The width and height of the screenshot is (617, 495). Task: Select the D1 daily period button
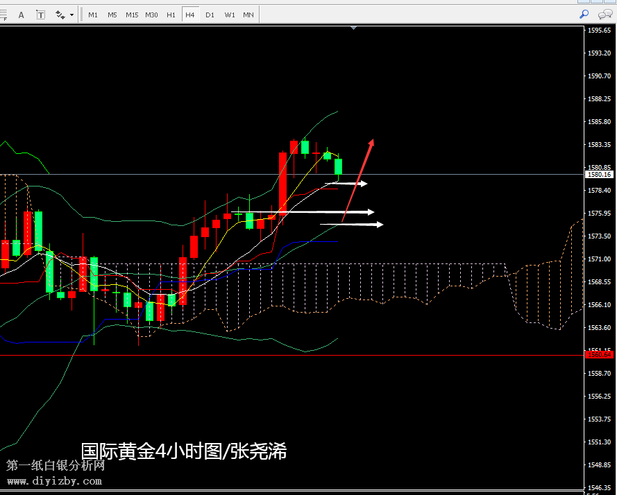tap(210, 15)
